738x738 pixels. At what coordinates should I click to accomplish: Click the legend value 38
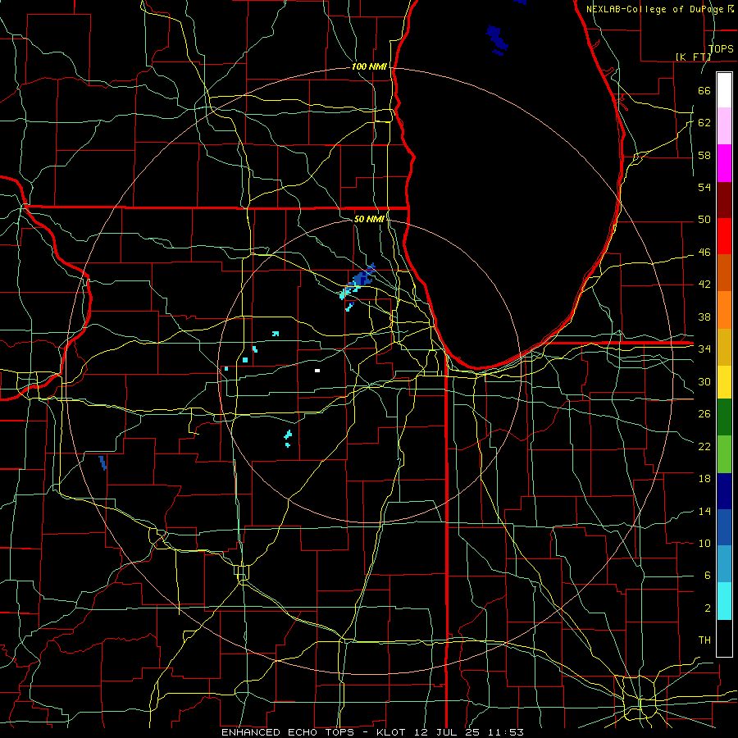tap(704, 317)
